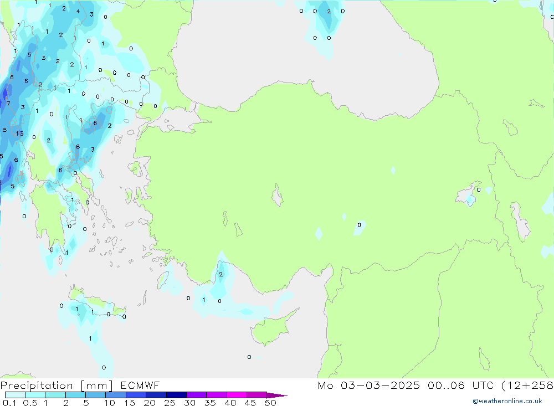The image size is (554, 406).
Task: Click the 'ECMWF' model label
Action: (x=140, y=385)
